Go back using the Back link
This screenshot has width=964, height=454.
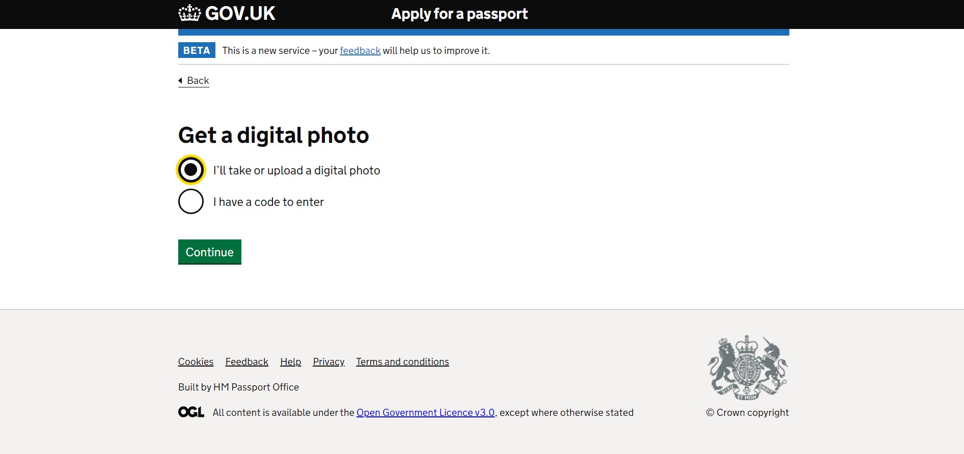point(198,81)
